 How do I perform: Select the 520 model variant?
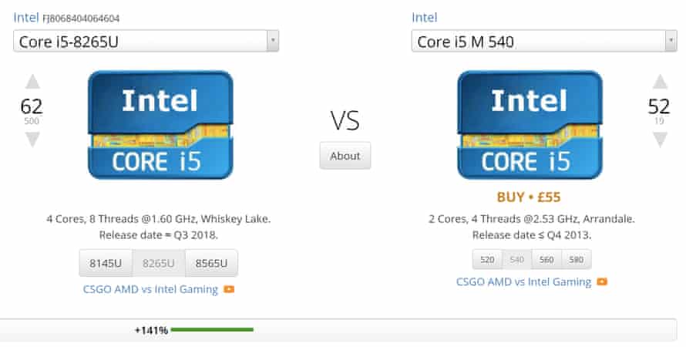(x=487, y=260)
